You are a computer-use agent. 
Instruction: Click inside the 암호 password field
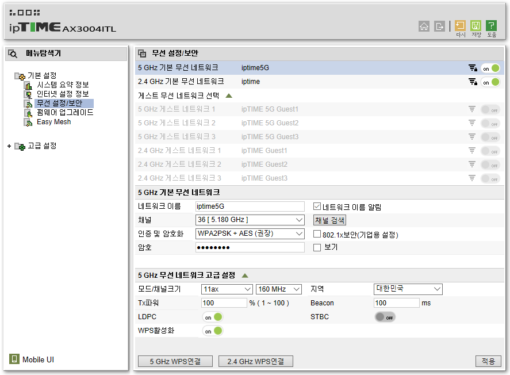[250, 247]
